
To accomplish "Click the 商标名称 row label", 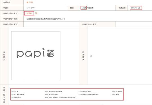I will tap(7, 2).
